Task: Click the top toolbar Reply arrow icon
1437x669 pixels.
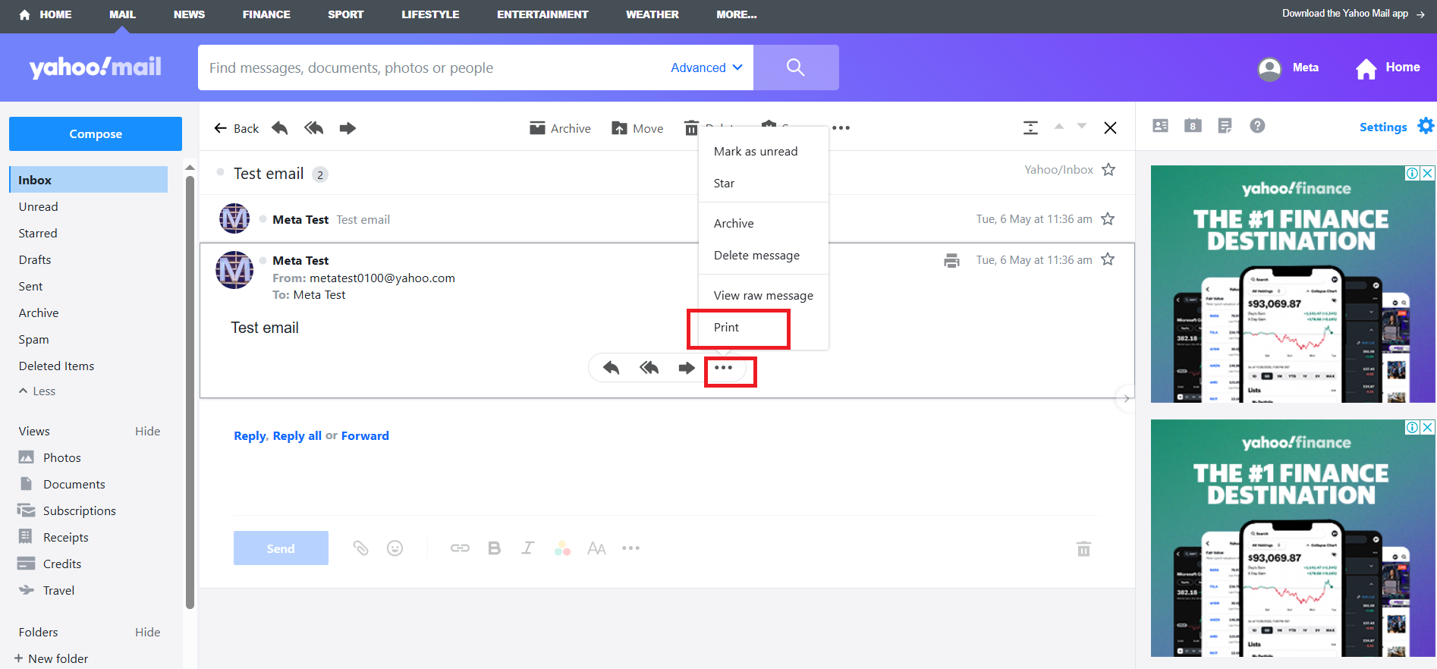Action: [x=280, y=128]
